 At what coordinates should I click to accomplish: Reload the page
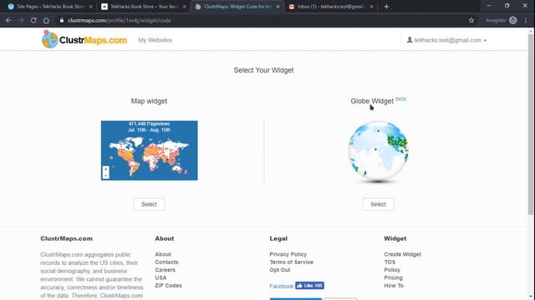coord(33,20)
